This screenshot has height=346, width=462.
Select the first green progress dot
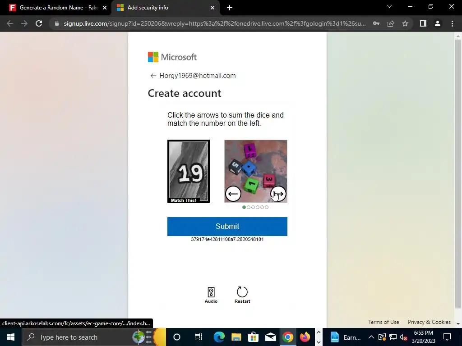click(244, 207)
